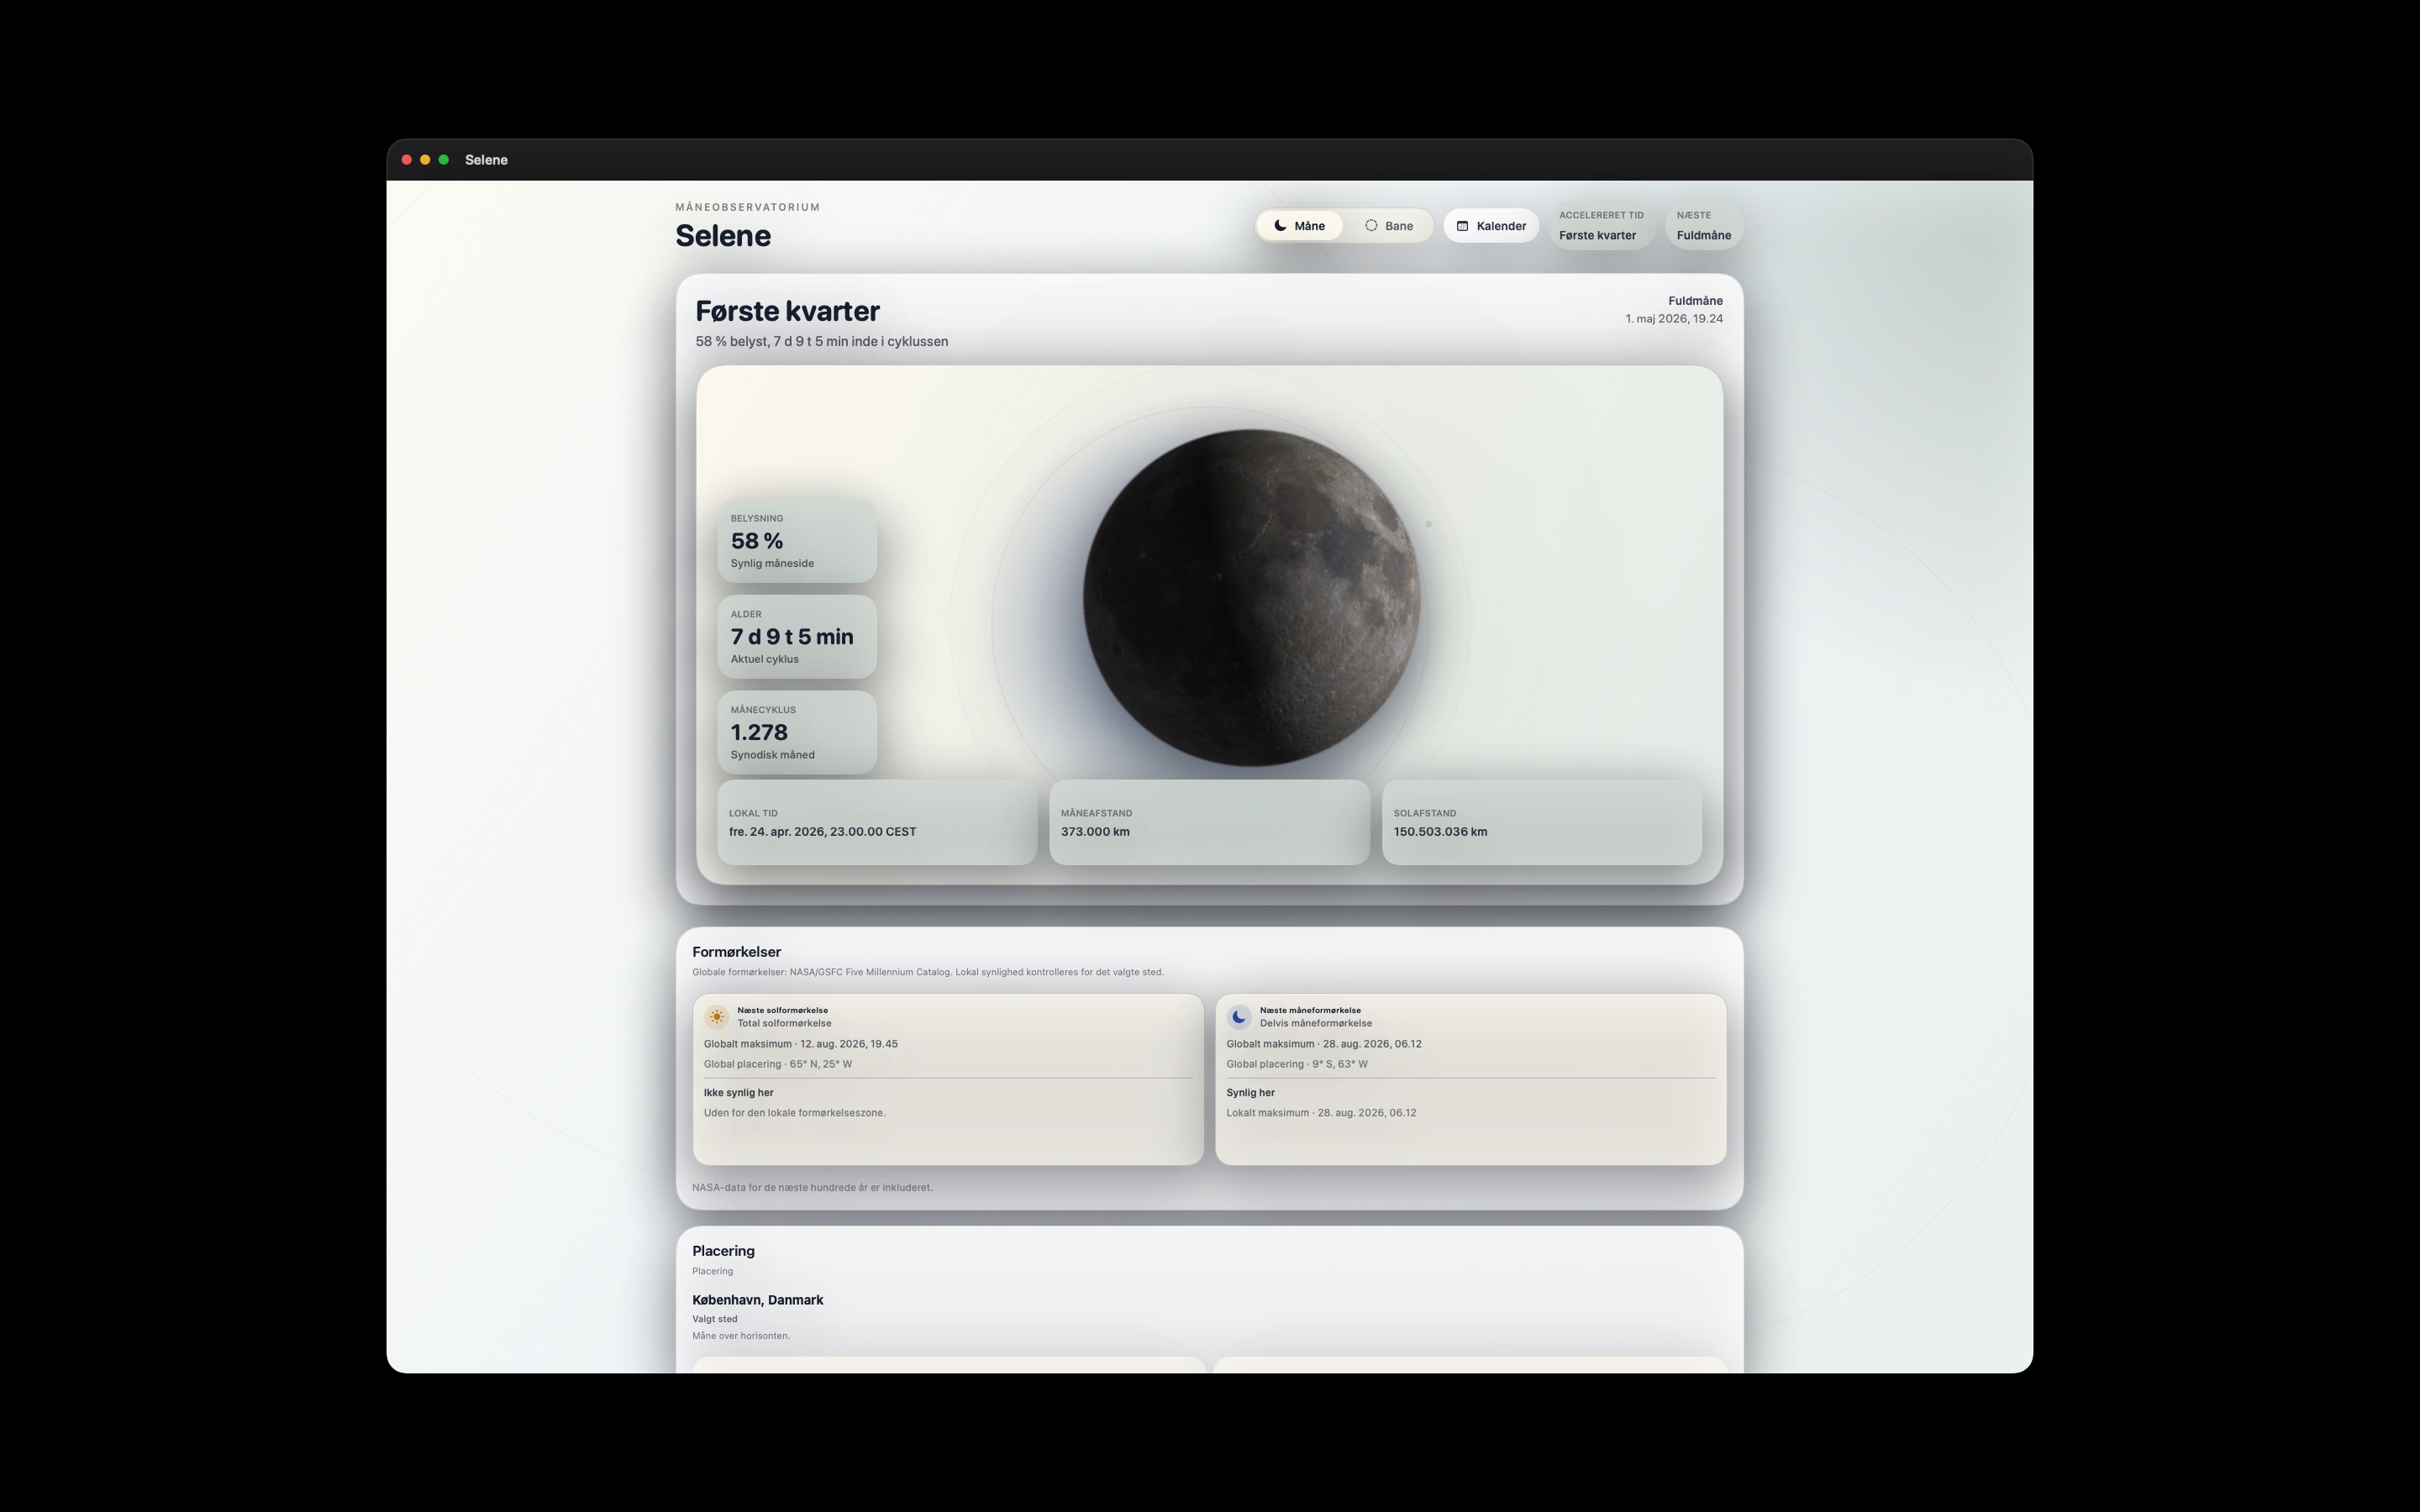The height and width of the screenshot is (1512, 2420).
Task: Open the Næste måneformørkelse card
Action: click(1471, 1079)
